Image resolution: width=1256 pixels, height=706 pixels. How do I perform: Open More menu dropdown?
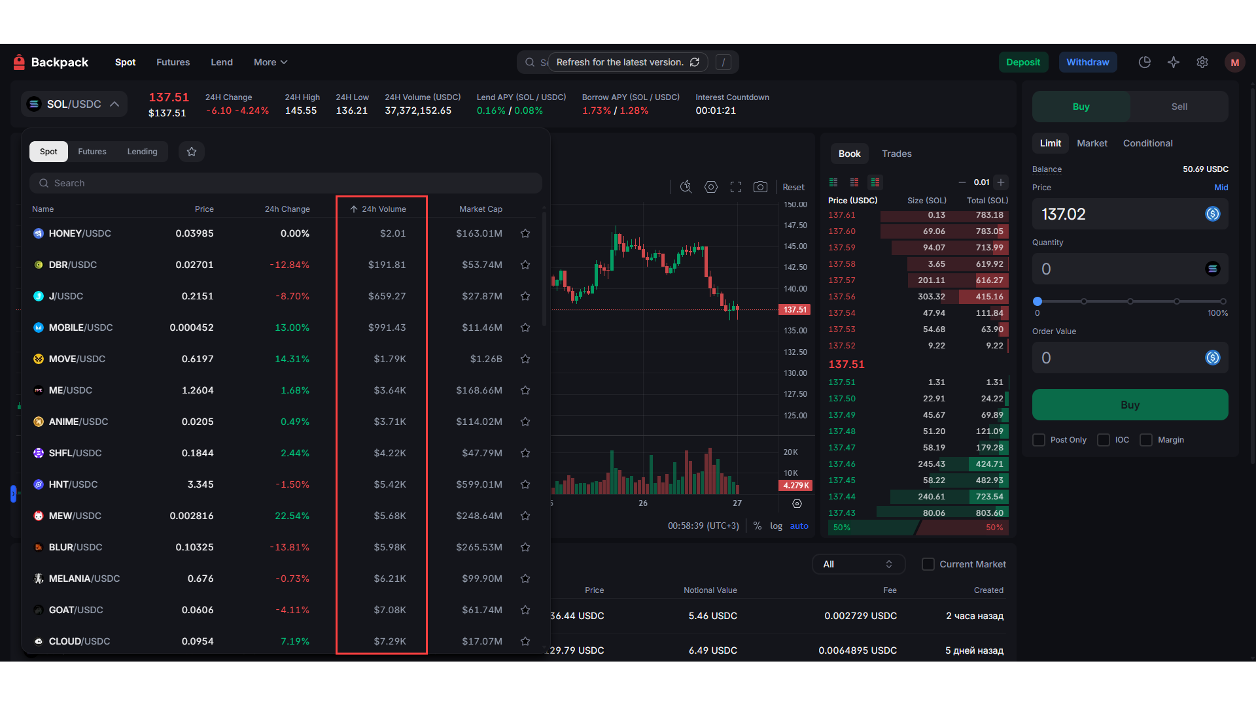[x=271, y=62]
